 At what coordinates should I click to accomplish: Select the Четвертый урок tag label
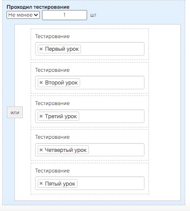click(x=66, y=150)
